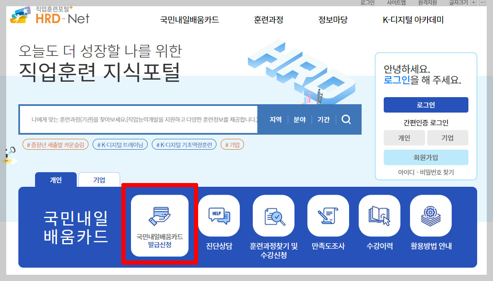
Task: Open the 사이트맵 link
Action: 396,3
